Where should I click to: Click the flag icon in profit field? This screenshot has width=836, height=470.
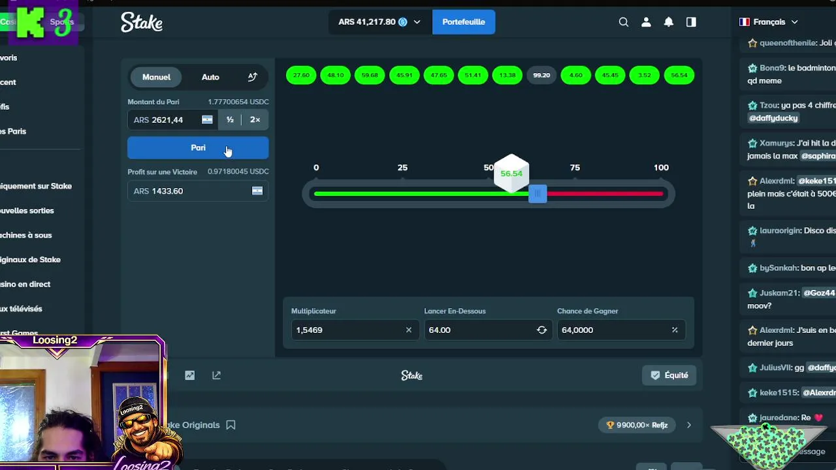(257, 191)
